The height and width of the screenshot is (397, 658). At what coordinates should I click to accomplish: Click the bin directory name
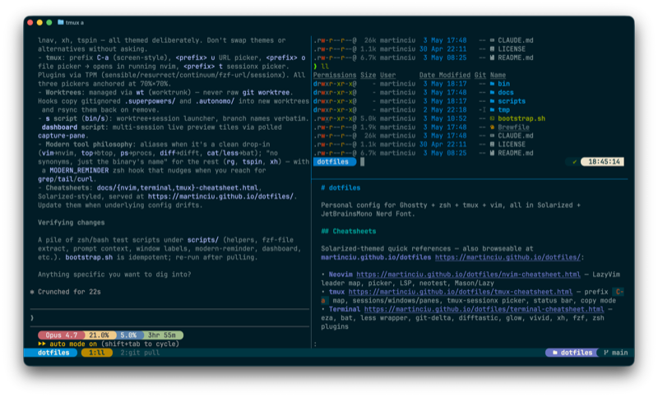point(503,84)
